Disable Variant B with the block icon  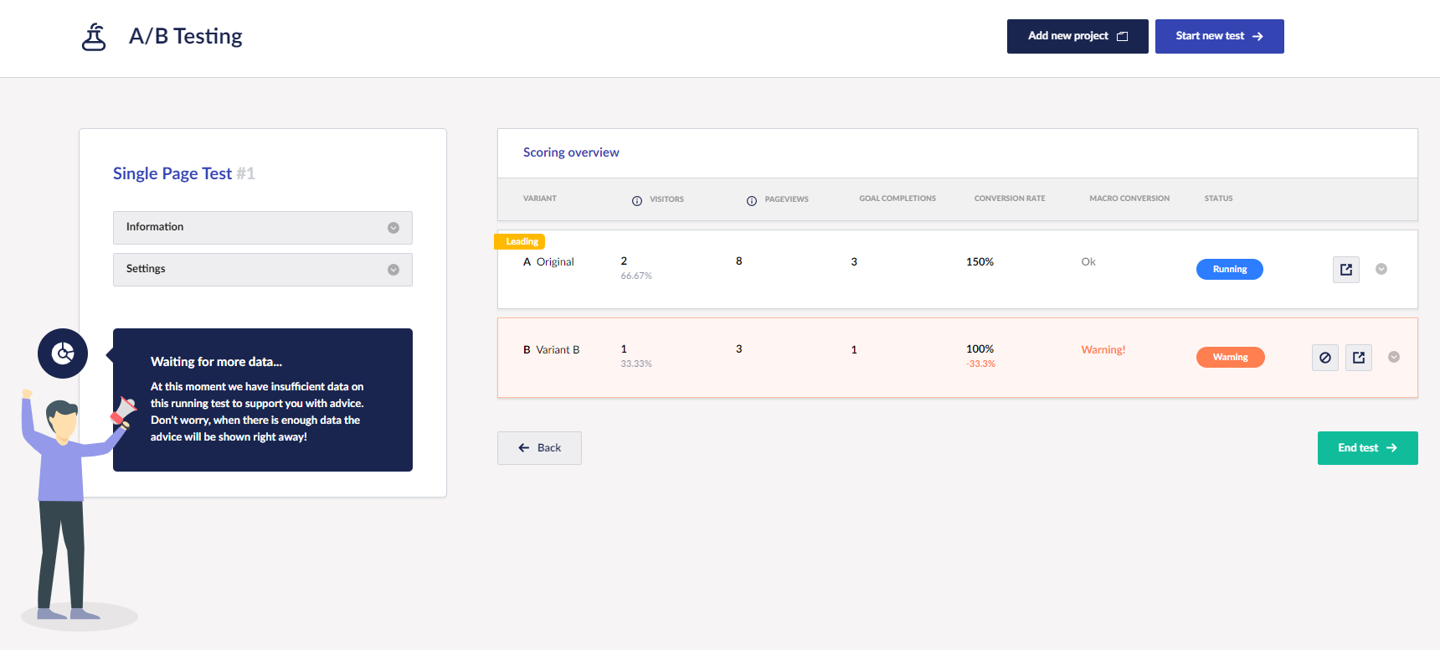tap(1324, 358)
